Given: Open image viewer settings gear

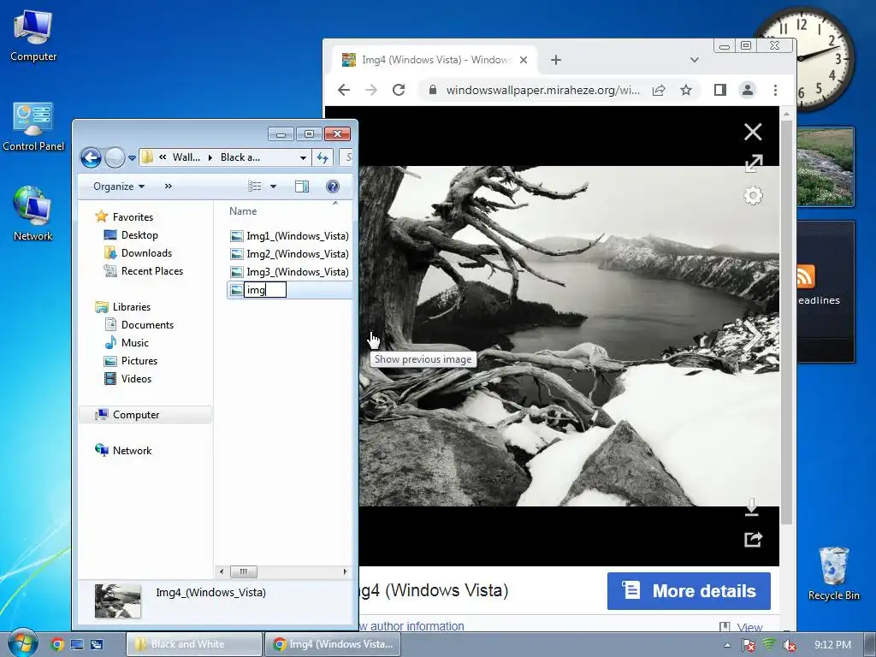Looking at the screenshot, I should [753, 196].
